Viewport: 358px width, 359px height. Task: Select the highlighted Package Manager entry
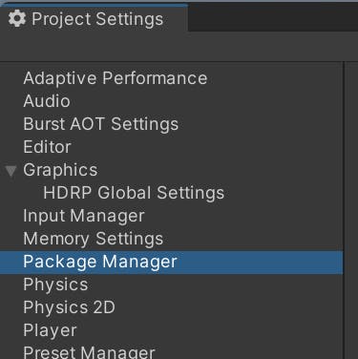[x=171, y=263]
